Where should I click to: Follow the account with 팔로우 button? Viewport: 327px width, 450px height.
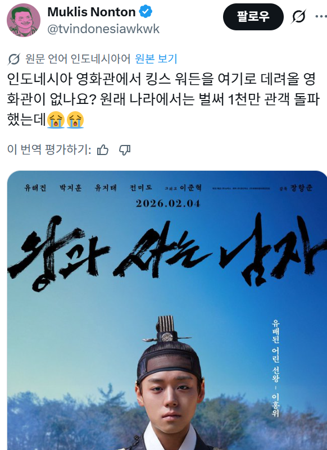click(x=253, y=17)
